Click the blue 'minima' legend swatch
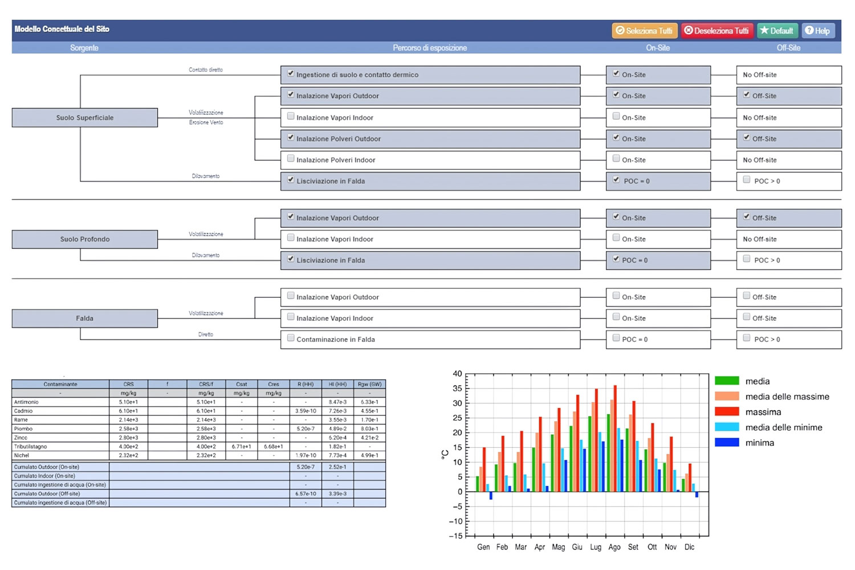855x570 pixels. pos(727,442)
